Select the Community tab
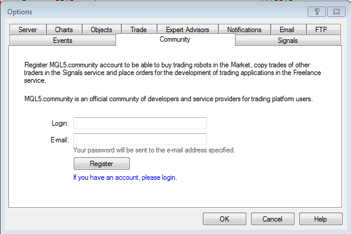 tap(175, 39)
